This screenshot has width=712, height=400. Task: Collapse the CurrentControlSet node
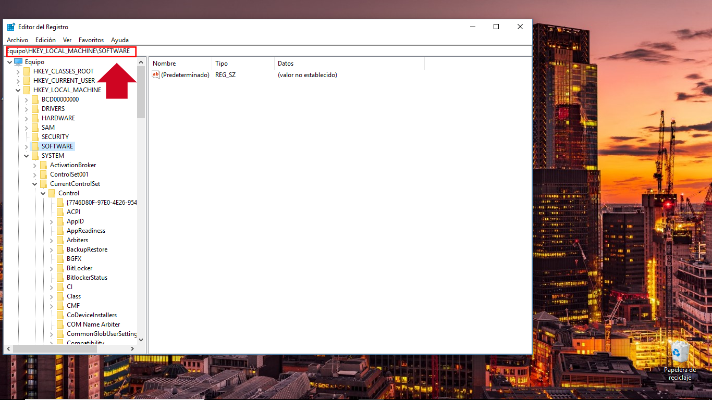(x=35, y=184)
